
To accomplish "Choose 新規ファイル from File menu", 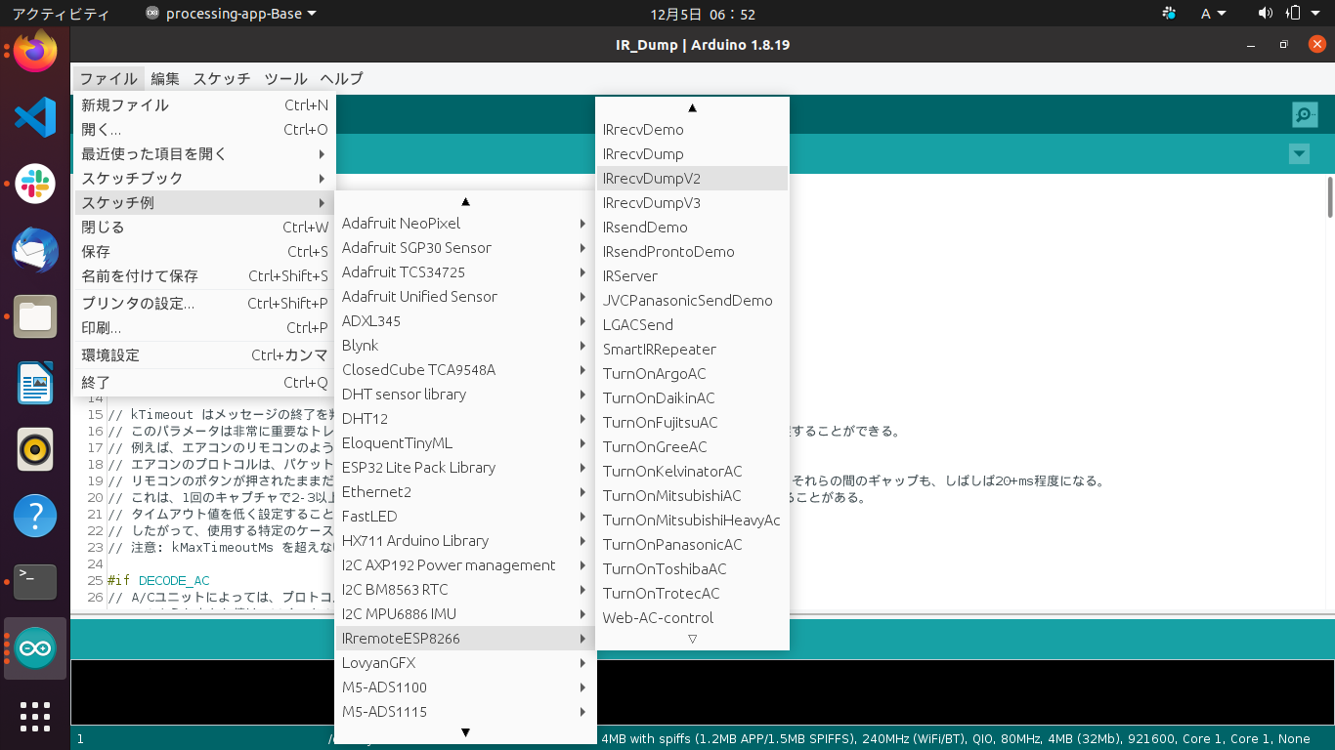I will 204,105.
